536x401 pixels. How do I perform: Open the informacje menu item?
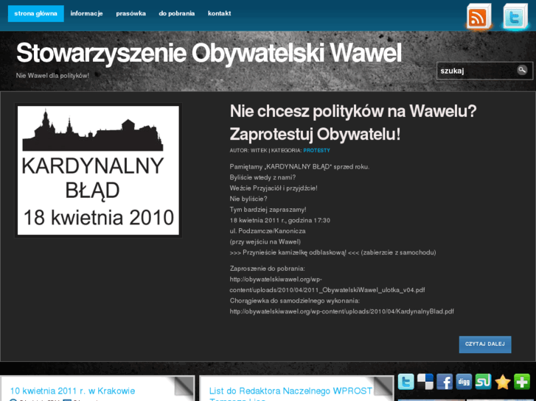[x=86, y=14]
